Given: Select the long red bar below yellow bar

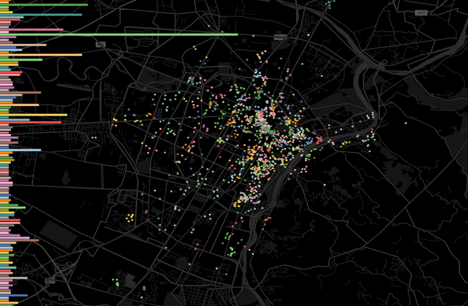Looking at the screenshot, I should click(x=30, y=122).
